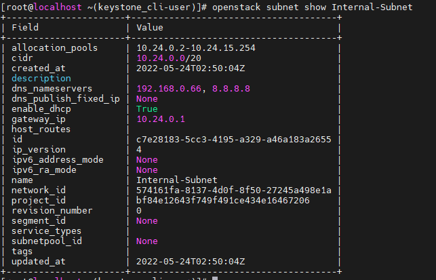Click the ip_version value 4
436x280 pixels.
tap(139, 150)
